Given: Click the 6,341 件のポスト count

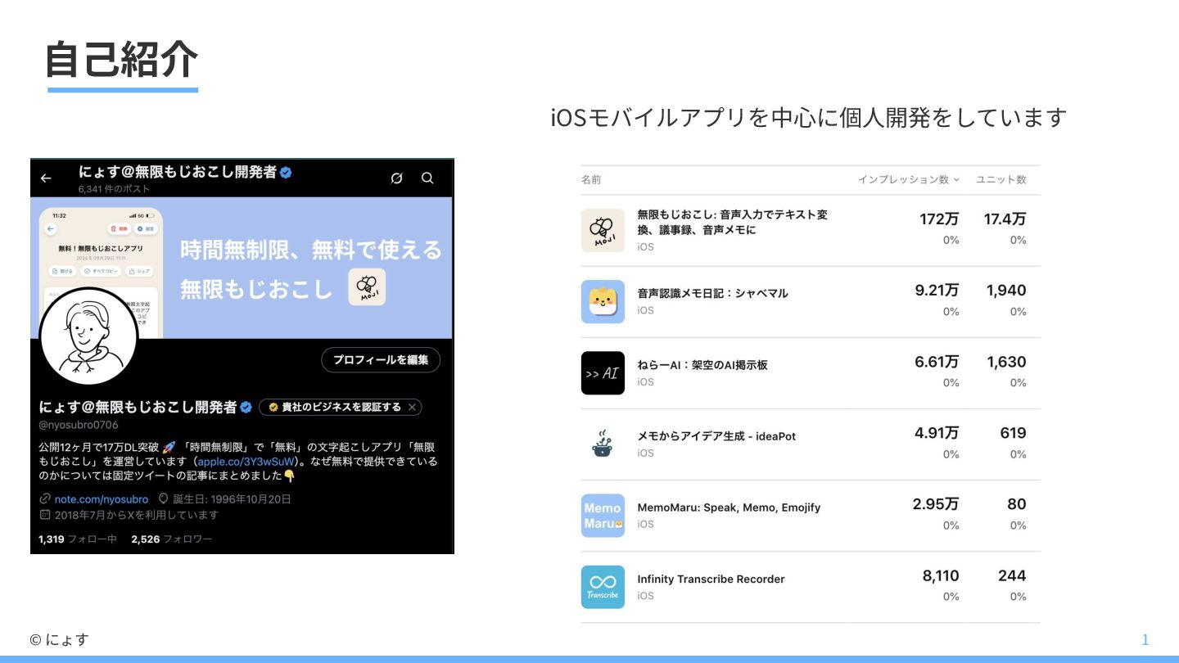Looking at the screenshot, I should 114,188.
